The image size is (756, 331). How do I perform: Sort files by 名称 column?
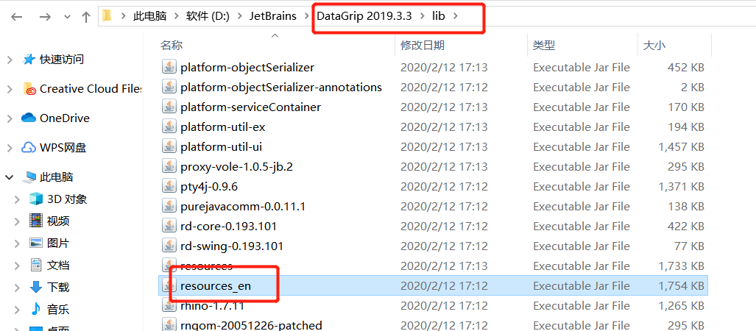(172, 46)
